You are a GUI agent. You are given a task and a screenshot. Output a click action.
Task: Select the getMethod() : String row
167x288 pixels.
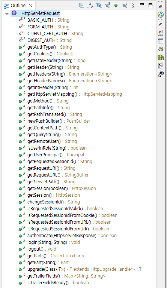coord(44,101)
